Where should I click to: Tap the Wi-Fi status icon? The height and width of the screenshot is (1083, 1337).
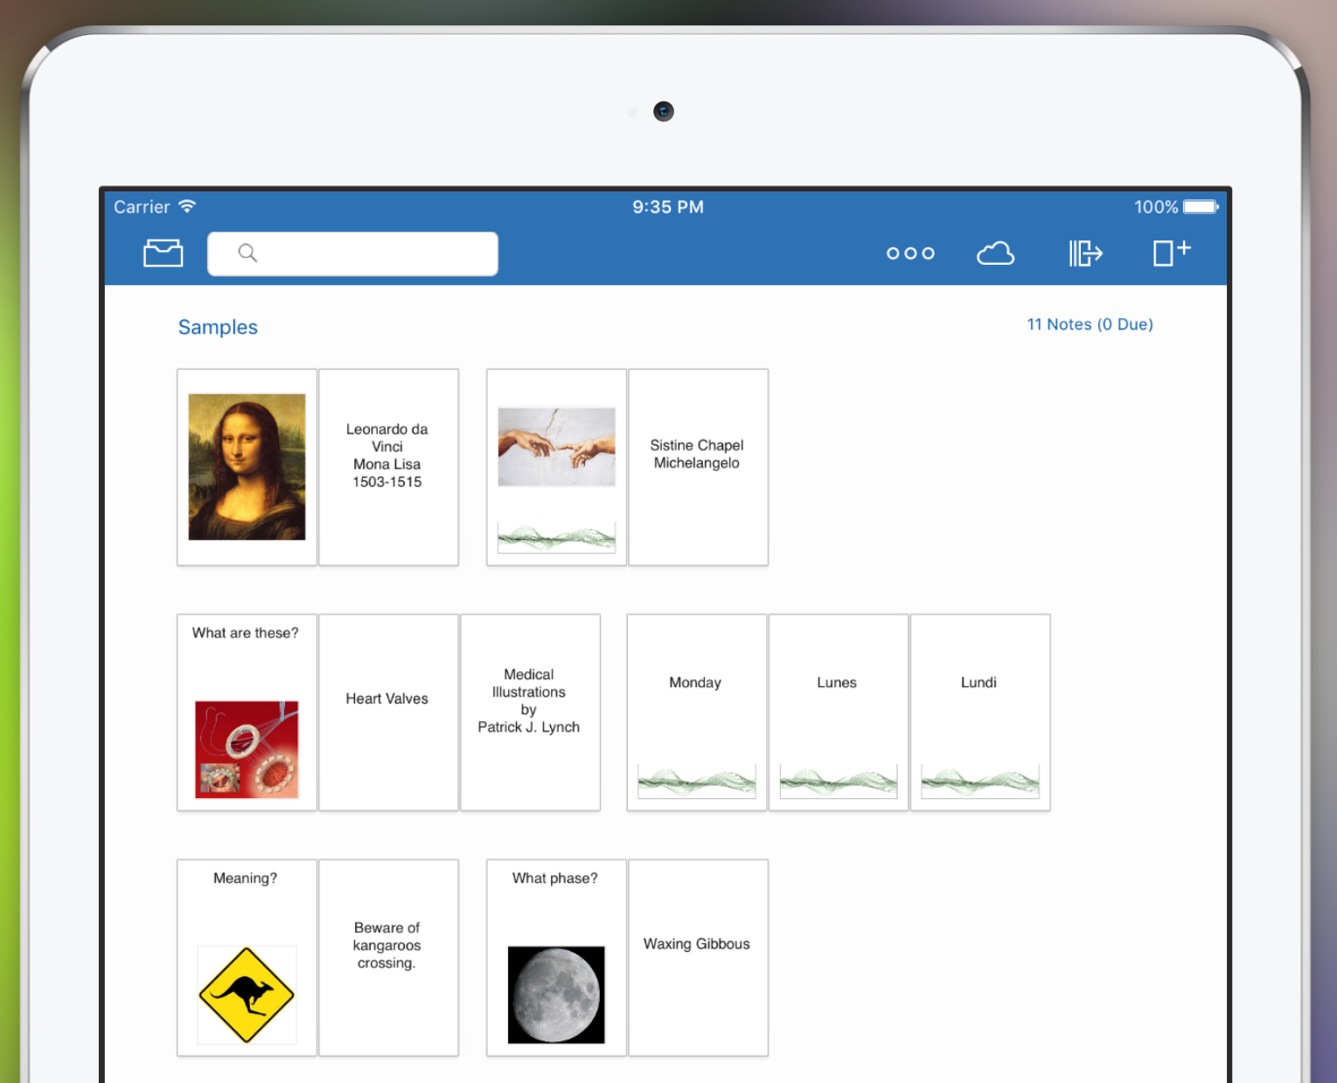tap(187, 206)
